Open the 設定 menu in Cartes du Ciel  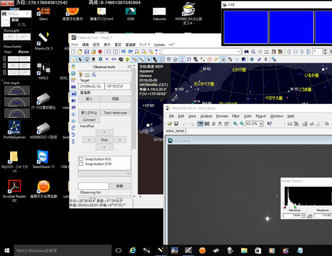(x=96, y=45)
